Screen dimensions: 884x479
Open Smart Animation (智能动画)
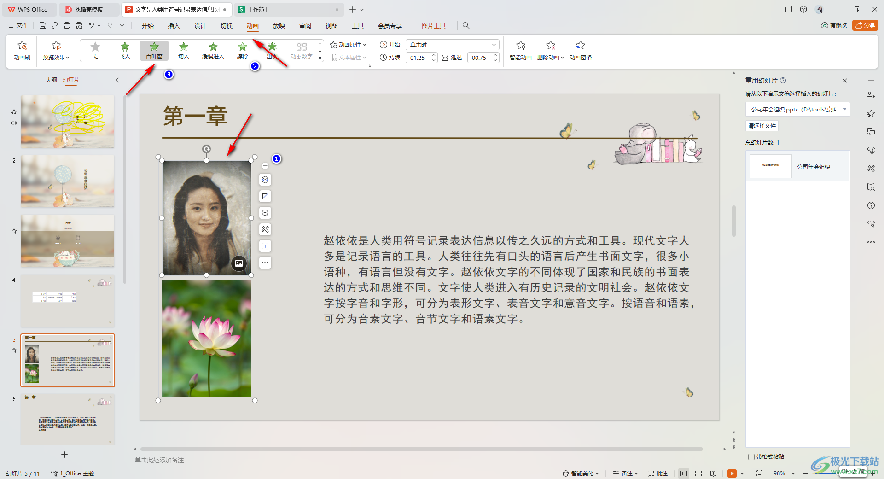pyautogui.click(x=521, y=50)
